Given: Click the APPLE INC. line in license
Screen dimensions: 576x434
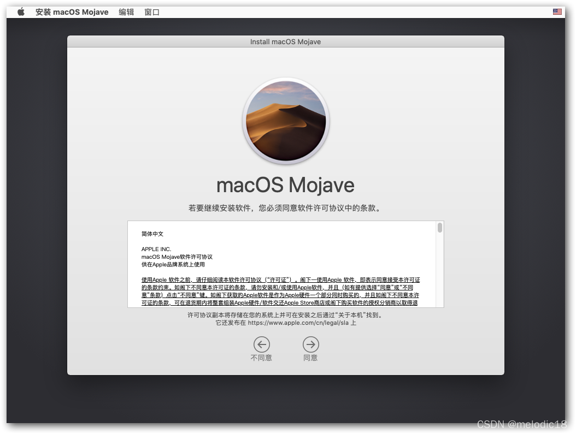Looking at the screenshot, I should point(156,249).
